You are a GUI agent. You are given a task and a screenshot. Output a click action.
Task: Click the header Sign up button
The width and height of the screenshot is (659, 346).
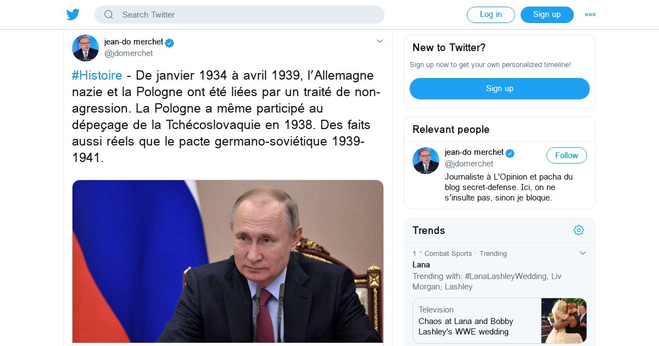[547, 15]
